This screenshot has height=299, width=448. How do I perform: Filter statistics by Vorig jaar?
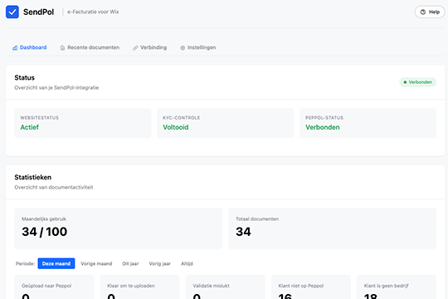[x=160, y=263]
